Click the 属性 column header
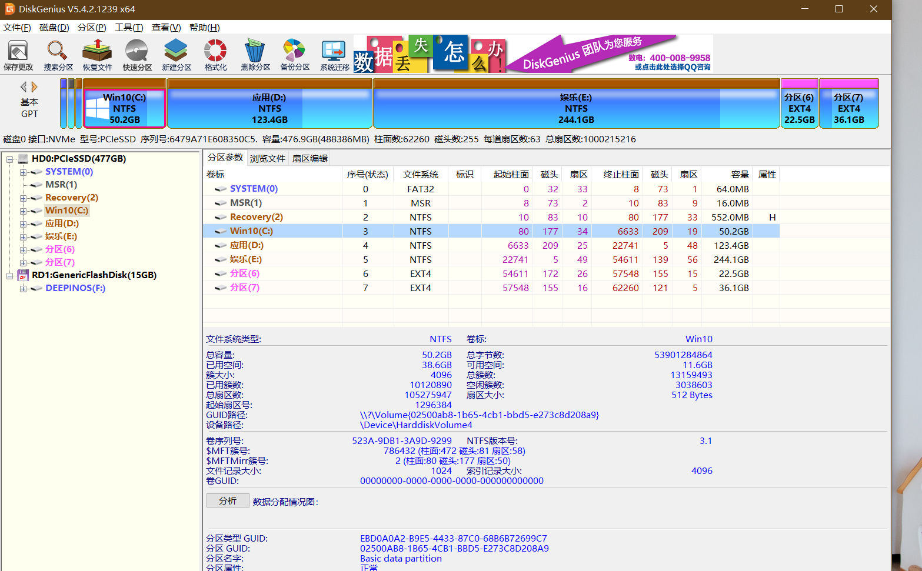 tap(767, 174)
